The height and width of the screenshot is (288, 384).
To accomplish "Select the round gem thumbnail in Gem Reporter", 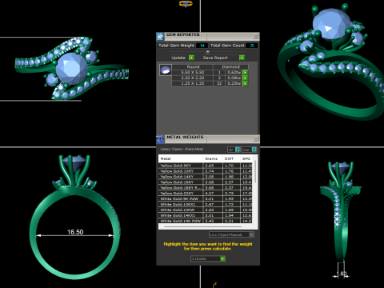I will pyautogui.click(x=166, y=70).
